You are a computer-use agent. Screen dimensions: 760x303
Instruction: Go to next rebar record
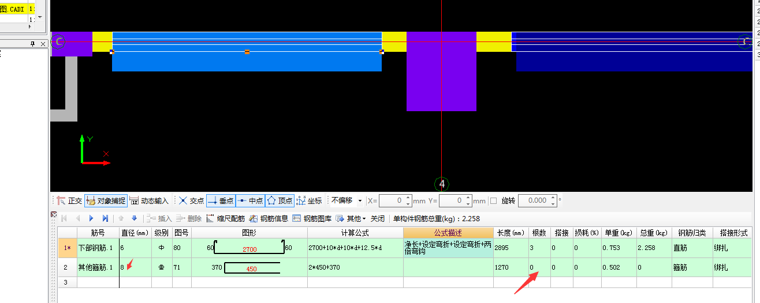click(91, 218)
